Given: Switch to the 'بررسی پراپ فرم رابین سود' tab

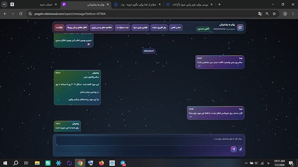Looking at the screenshot, I should (x=190, y=4).
